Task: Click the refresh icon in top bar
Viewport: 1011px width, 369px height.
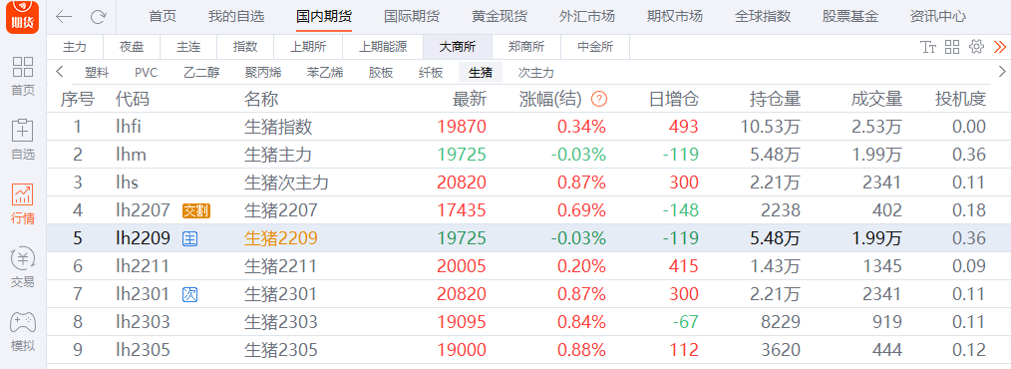Action: pos(98,17)
